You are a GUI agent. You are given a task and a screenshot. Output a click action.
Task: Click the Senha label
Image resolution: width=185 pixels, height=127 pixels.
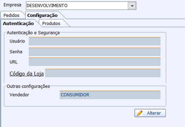tap(16, 52)
